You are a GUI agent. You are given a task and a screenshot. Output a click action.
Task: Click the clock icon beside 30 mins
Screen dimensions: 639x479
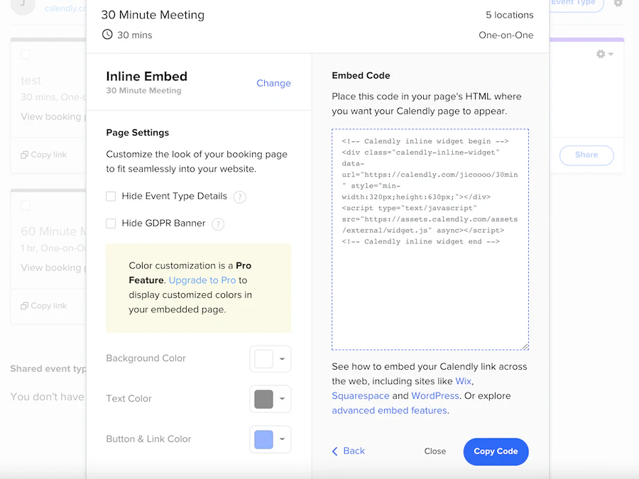point(107,34)
